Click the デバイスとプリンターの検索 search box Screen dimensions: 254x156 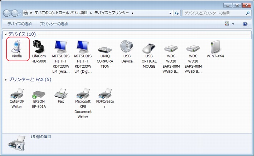tap(214, 13)
